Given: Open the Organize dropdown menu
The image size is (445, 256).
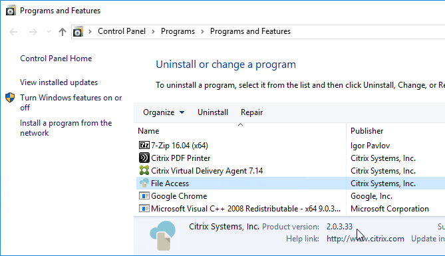Looking at the screenshot, I should point(164,112).
